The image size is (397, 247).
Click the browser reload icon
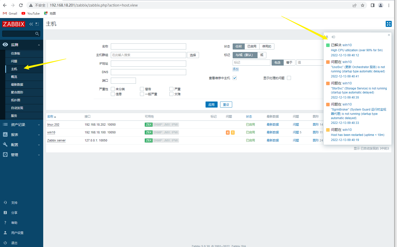[x=21, y=5]
